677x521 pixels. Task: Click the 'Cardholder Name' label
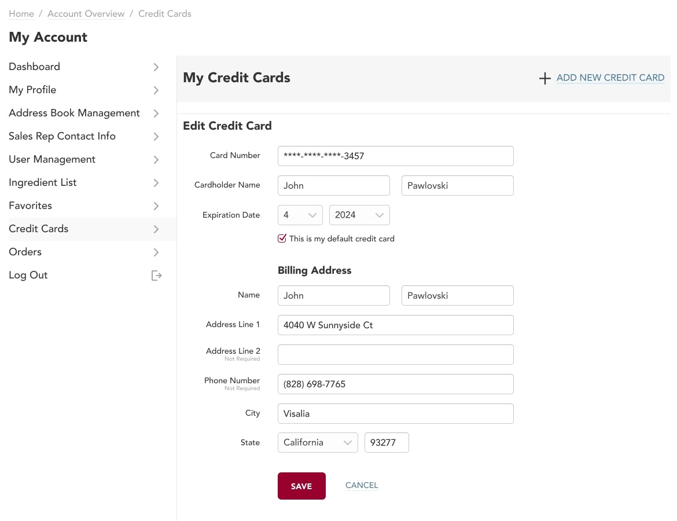[x=227, y=185]
